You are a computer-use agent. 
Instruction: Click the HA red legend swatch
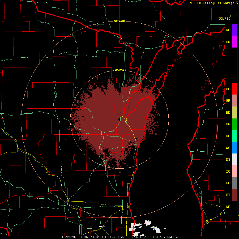coord(234,89)
